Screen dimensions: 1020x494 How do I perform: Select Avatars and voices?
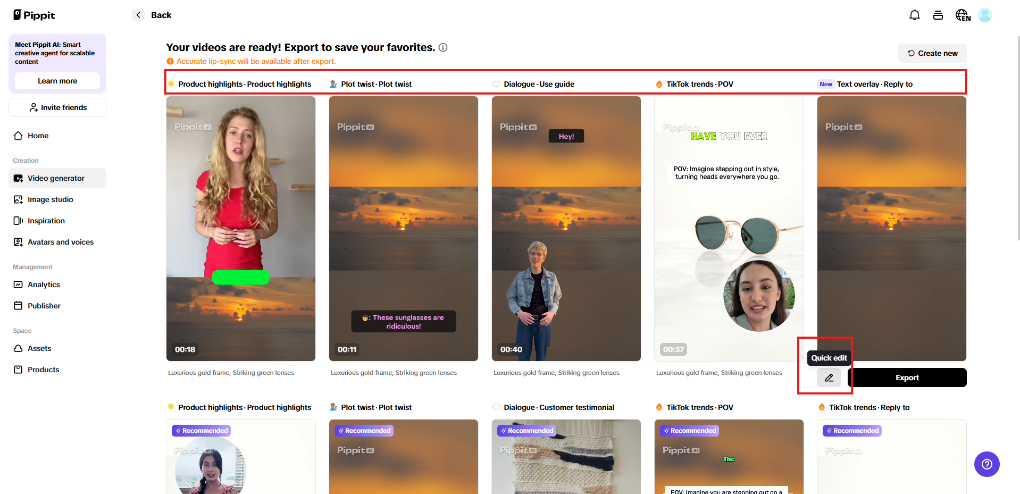tap(61, 242)
